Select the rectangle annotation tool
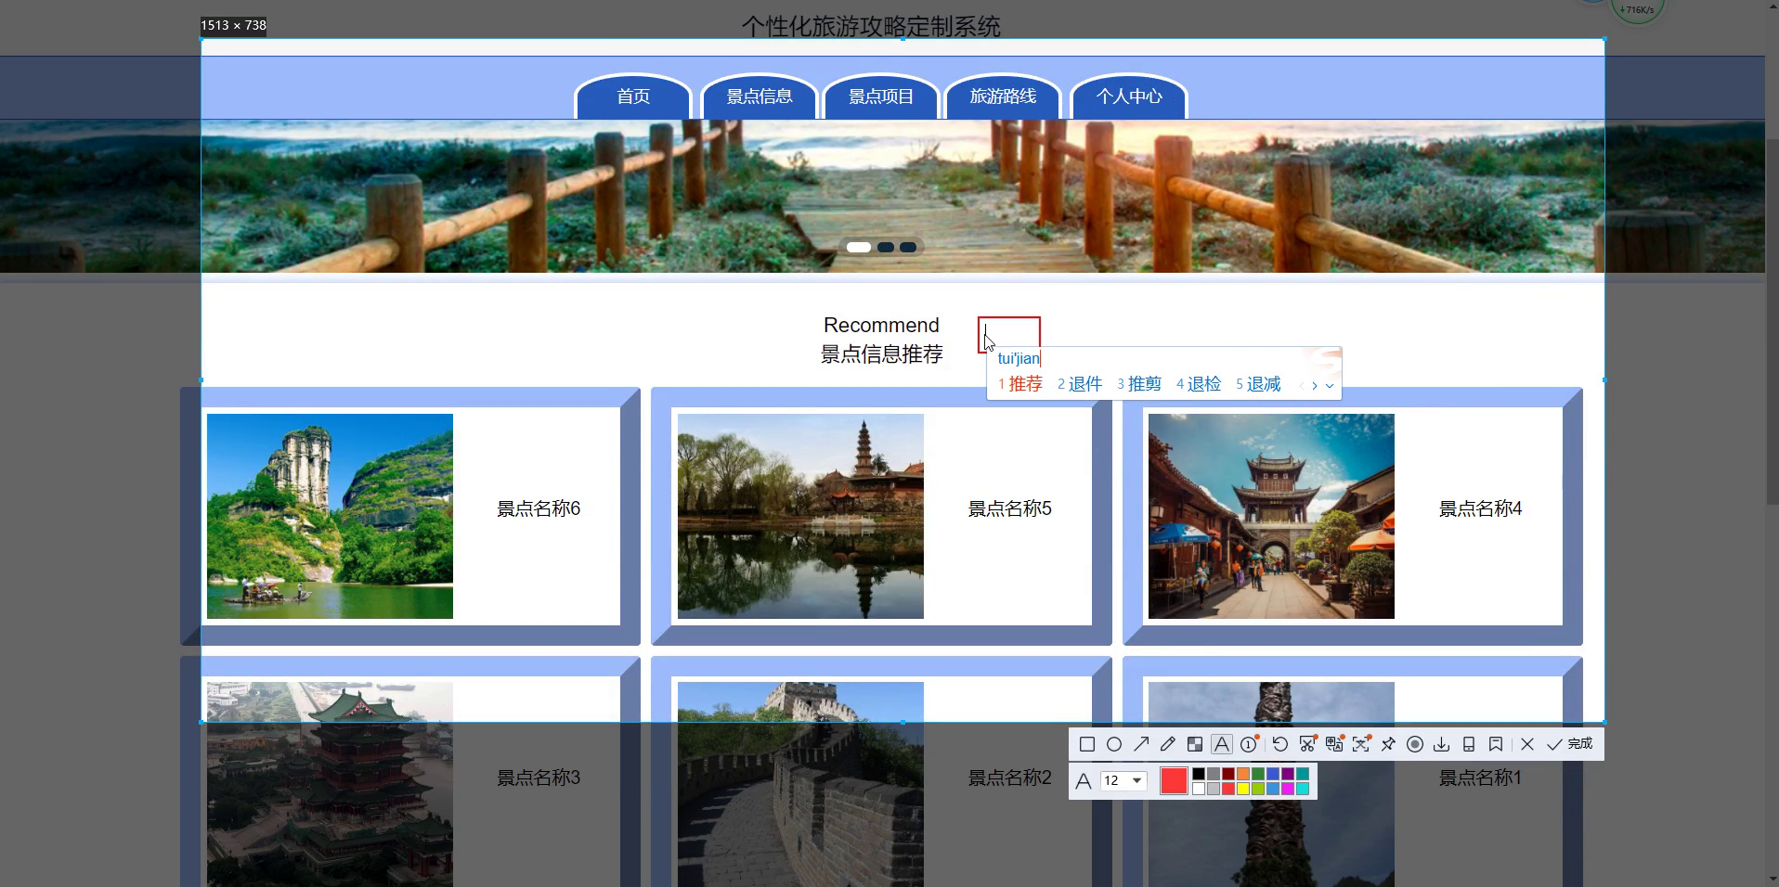 1087,744
